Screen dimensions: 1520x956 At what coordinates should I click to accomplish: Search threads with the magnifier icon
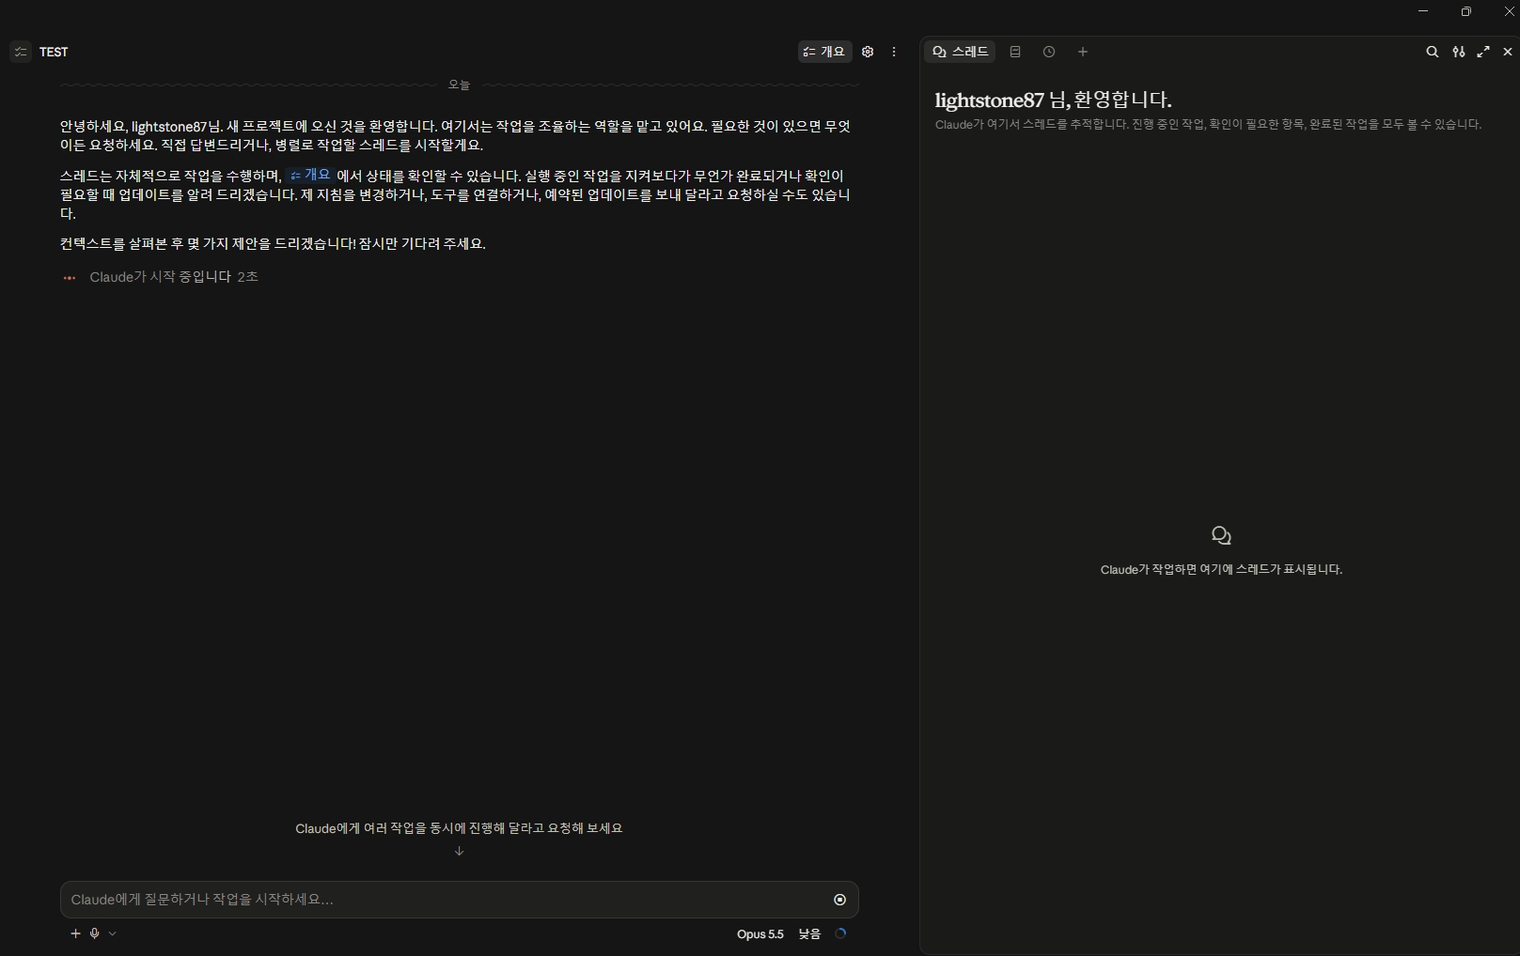pos(1433,52)
